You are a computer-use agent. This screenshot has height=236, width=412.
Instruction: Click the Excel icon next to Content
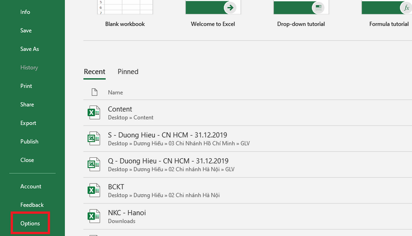click(94, 113)
